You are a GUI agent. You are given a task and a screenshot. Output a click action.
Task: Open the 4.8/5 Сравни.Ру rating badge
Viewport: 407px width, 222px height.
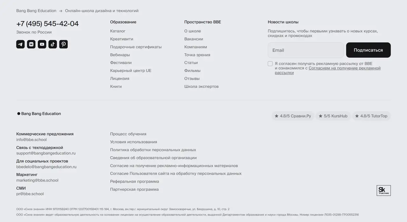293,116
